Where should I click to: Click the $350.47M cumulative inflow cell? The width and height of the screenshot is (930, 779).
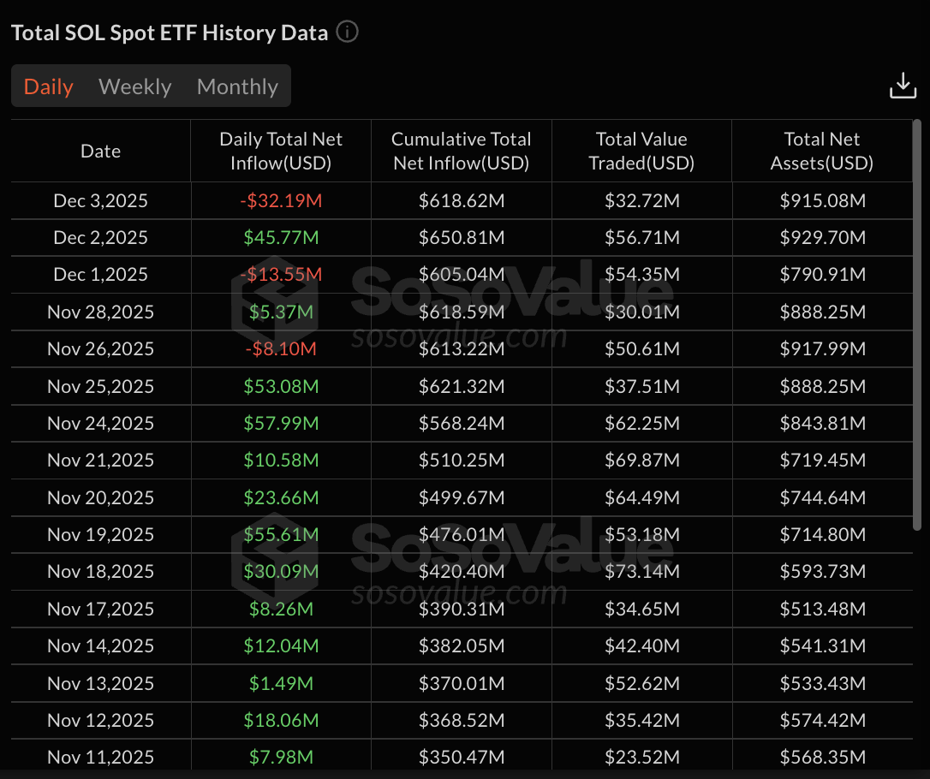[x=462, y=757]
